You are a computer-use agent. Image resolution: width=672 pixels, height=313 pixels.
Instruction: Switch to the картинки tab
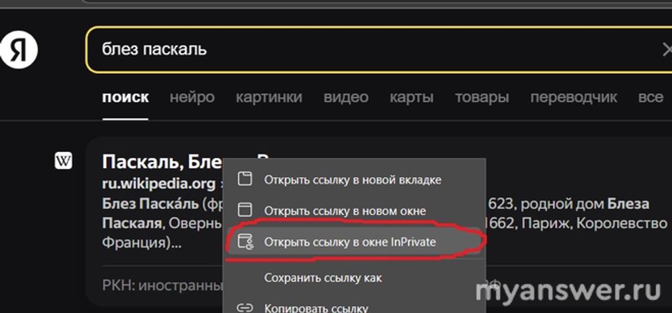(269, 97)
